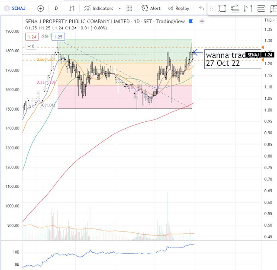Start bar Replay mode

[178, 8]
